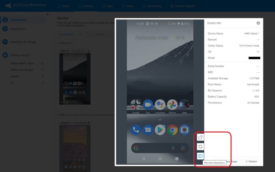Expand the Online devices group
The image size is (275, 172).
click(65, 43)
